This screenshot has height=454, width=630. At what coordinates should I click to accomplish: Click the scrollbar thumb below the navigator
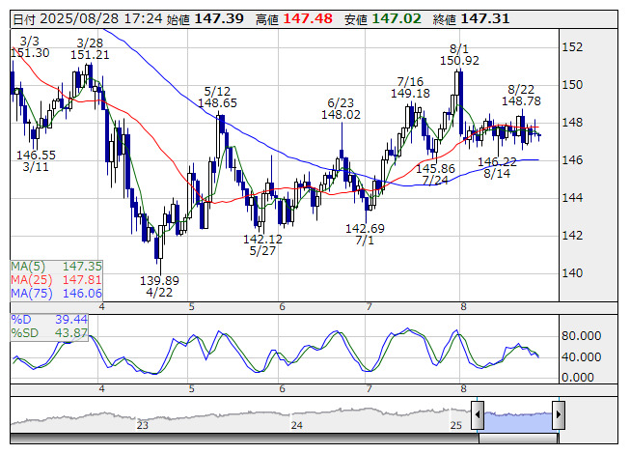coord(518,439)
